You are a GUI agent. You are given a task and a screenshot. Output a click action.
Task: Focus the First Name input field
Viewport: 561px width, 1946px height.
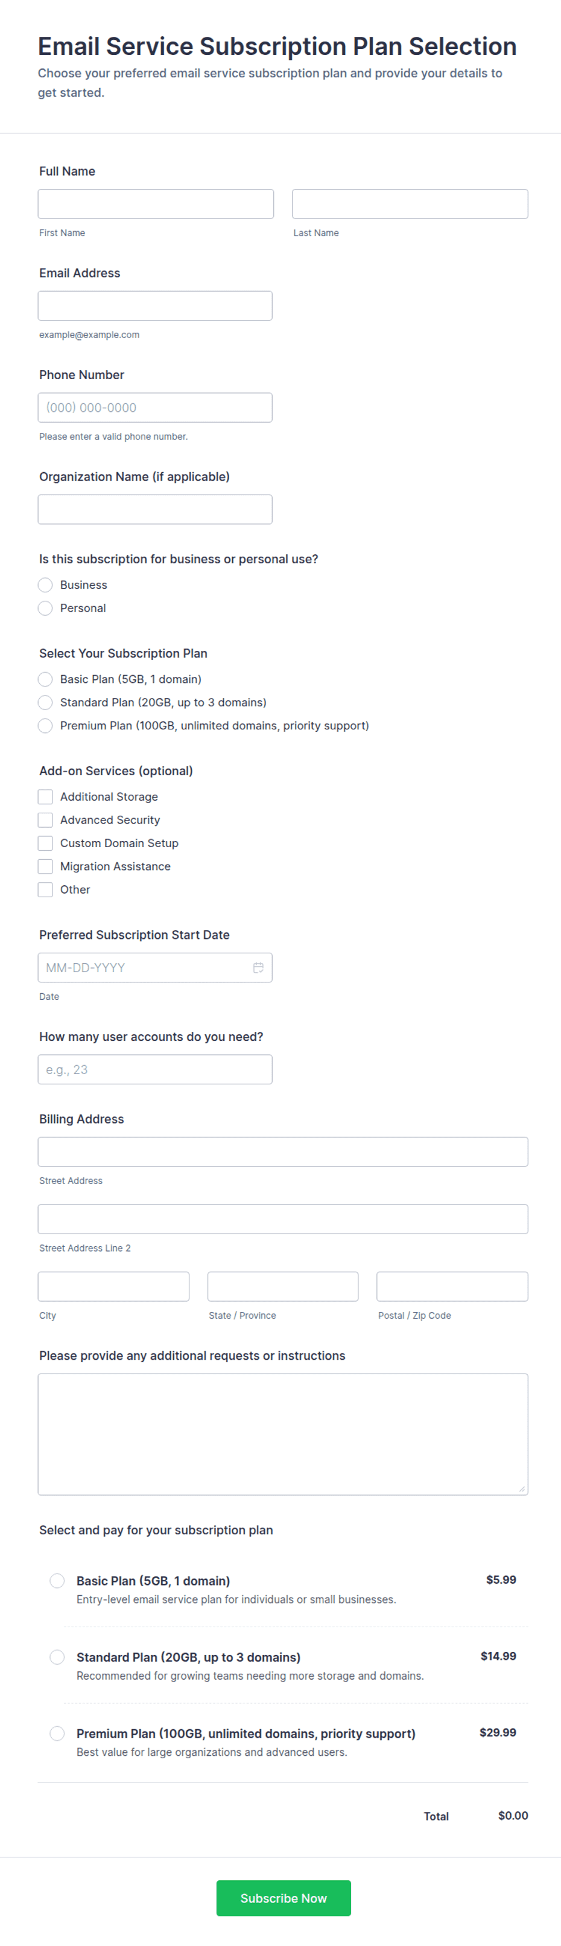(156, 204)
